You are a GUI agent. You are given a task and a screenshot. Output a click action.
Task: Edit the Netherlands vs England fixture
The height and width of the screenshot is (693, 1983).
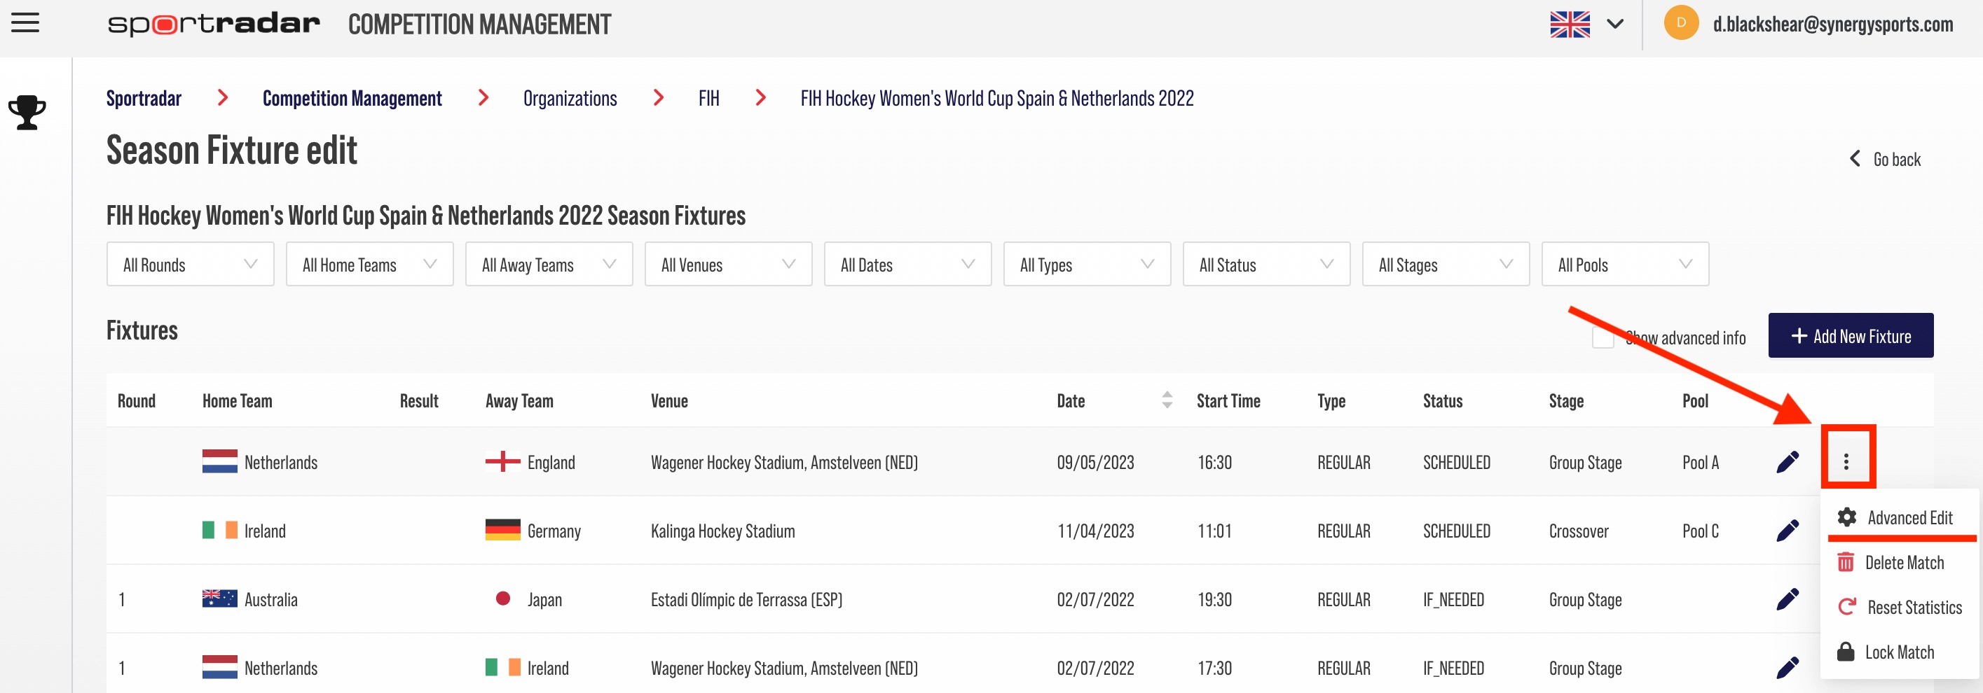coord(1788,461)
